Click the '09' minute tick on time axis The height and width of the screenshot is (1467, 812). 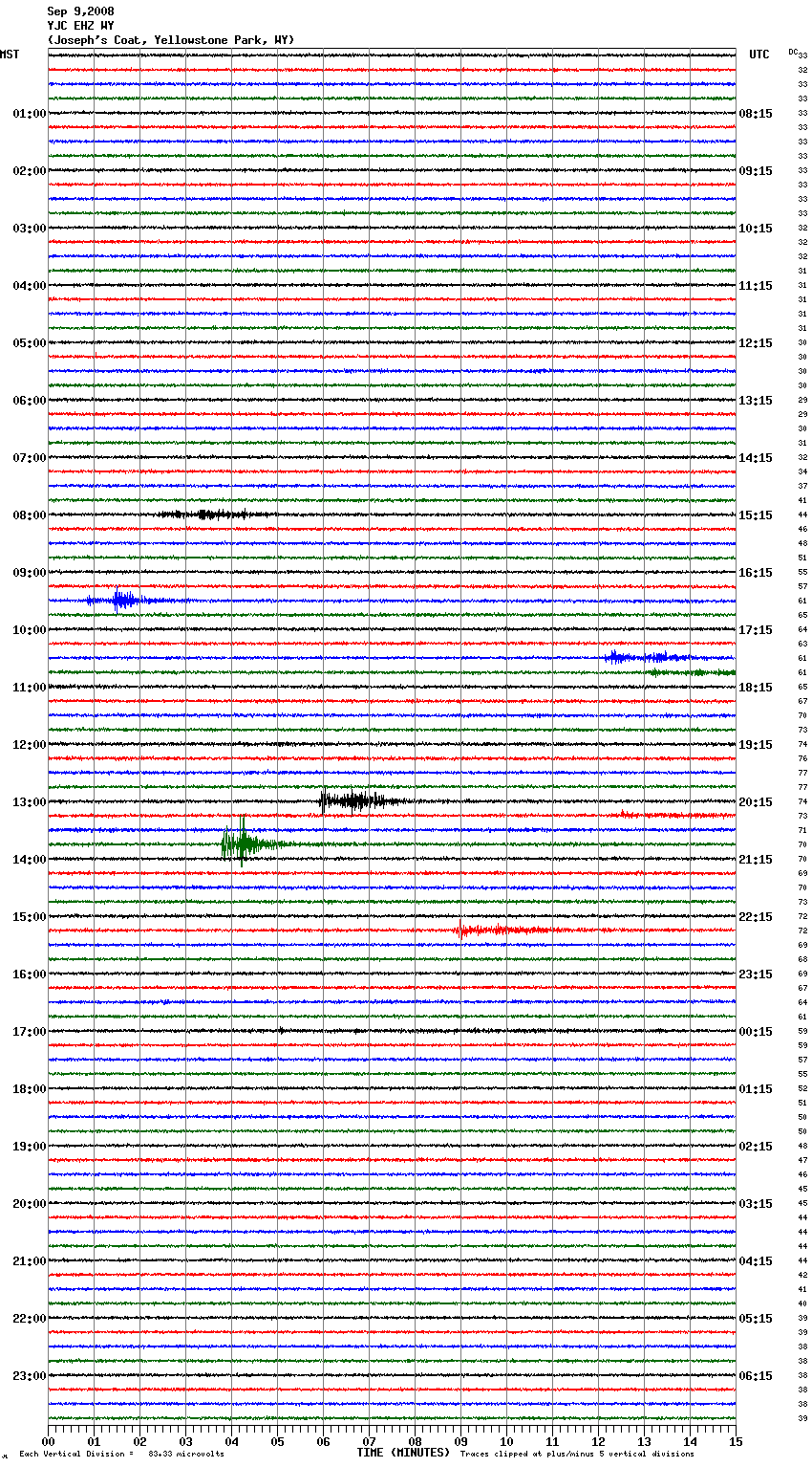[460, 1441]
